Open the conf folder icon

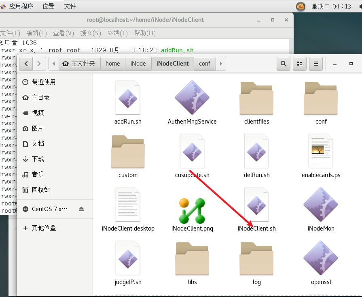pyautogui.click(x=321, y=98)
